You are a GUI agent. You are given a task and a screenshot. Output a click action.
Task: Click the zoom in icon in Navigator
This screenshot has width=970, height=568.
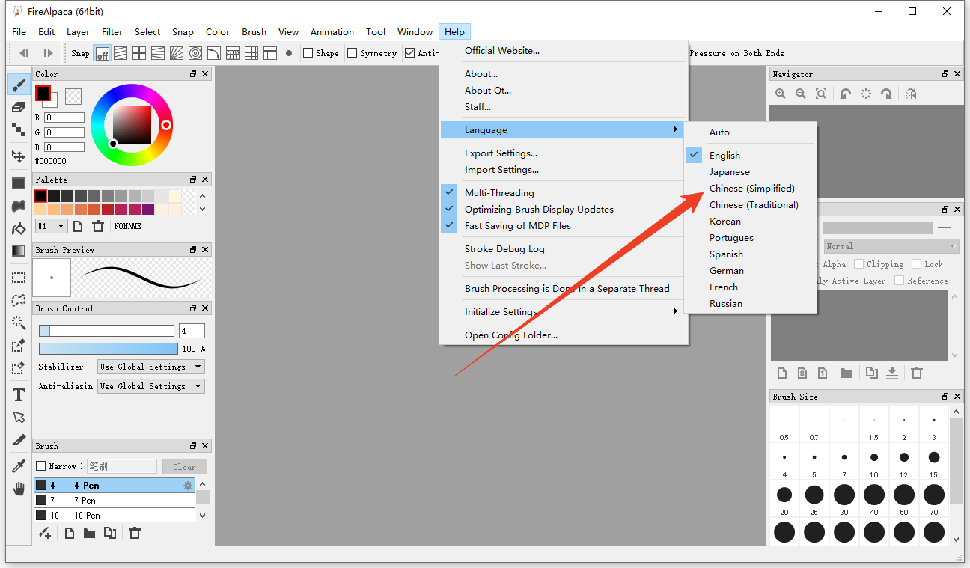pos(781,94)
